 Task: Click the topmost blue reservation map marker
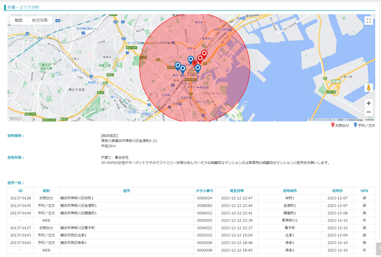coord(190,60)
